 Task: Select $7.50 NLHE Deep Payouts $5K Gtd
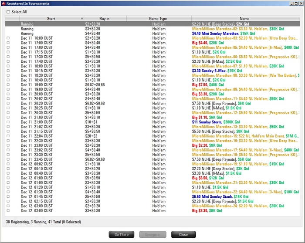coord(152,159)
